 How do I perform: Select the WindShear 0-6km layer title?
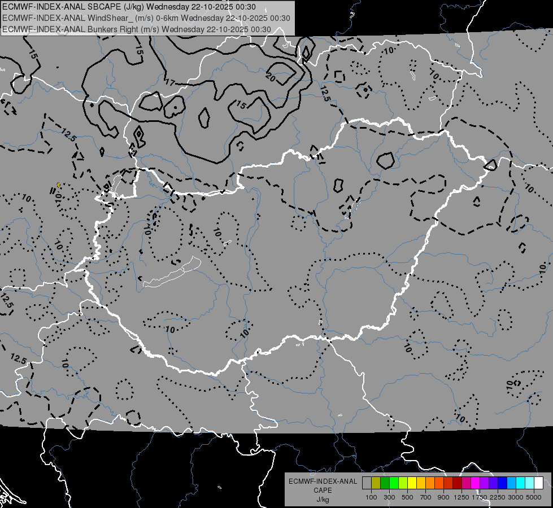146,18
